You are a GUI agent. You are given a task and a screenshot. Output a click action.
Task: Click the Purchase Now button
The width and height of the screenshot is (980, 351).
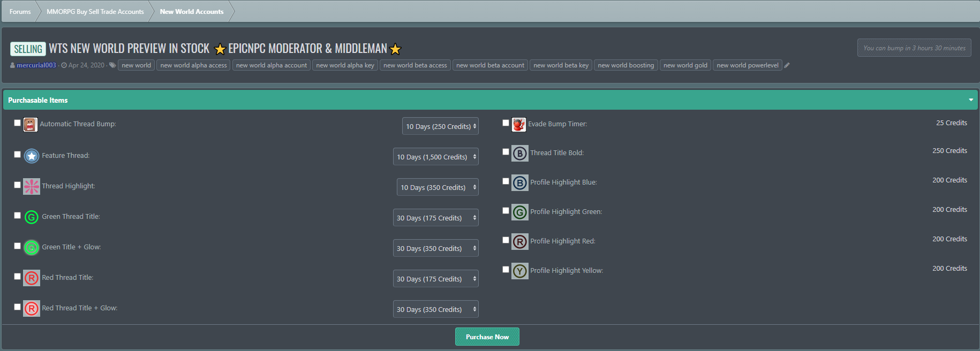tap(487, 337)
